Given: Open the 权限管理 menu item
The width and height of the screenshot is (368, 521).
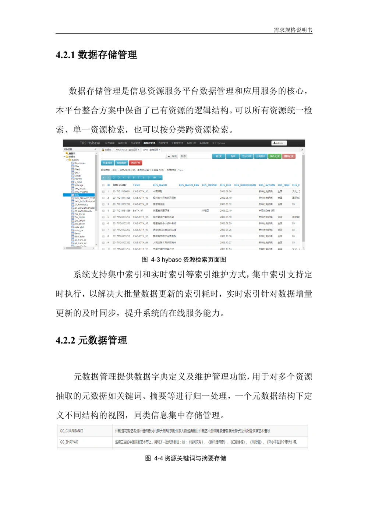Looking at the screenshot, I should coord(163,143).
